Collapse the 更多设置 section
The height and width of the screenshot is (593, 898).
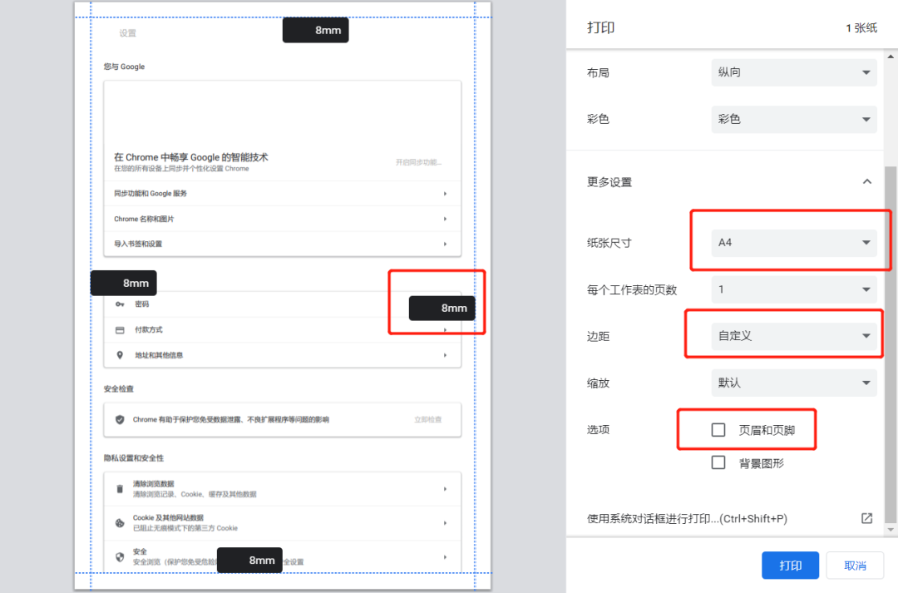point(867,180)
